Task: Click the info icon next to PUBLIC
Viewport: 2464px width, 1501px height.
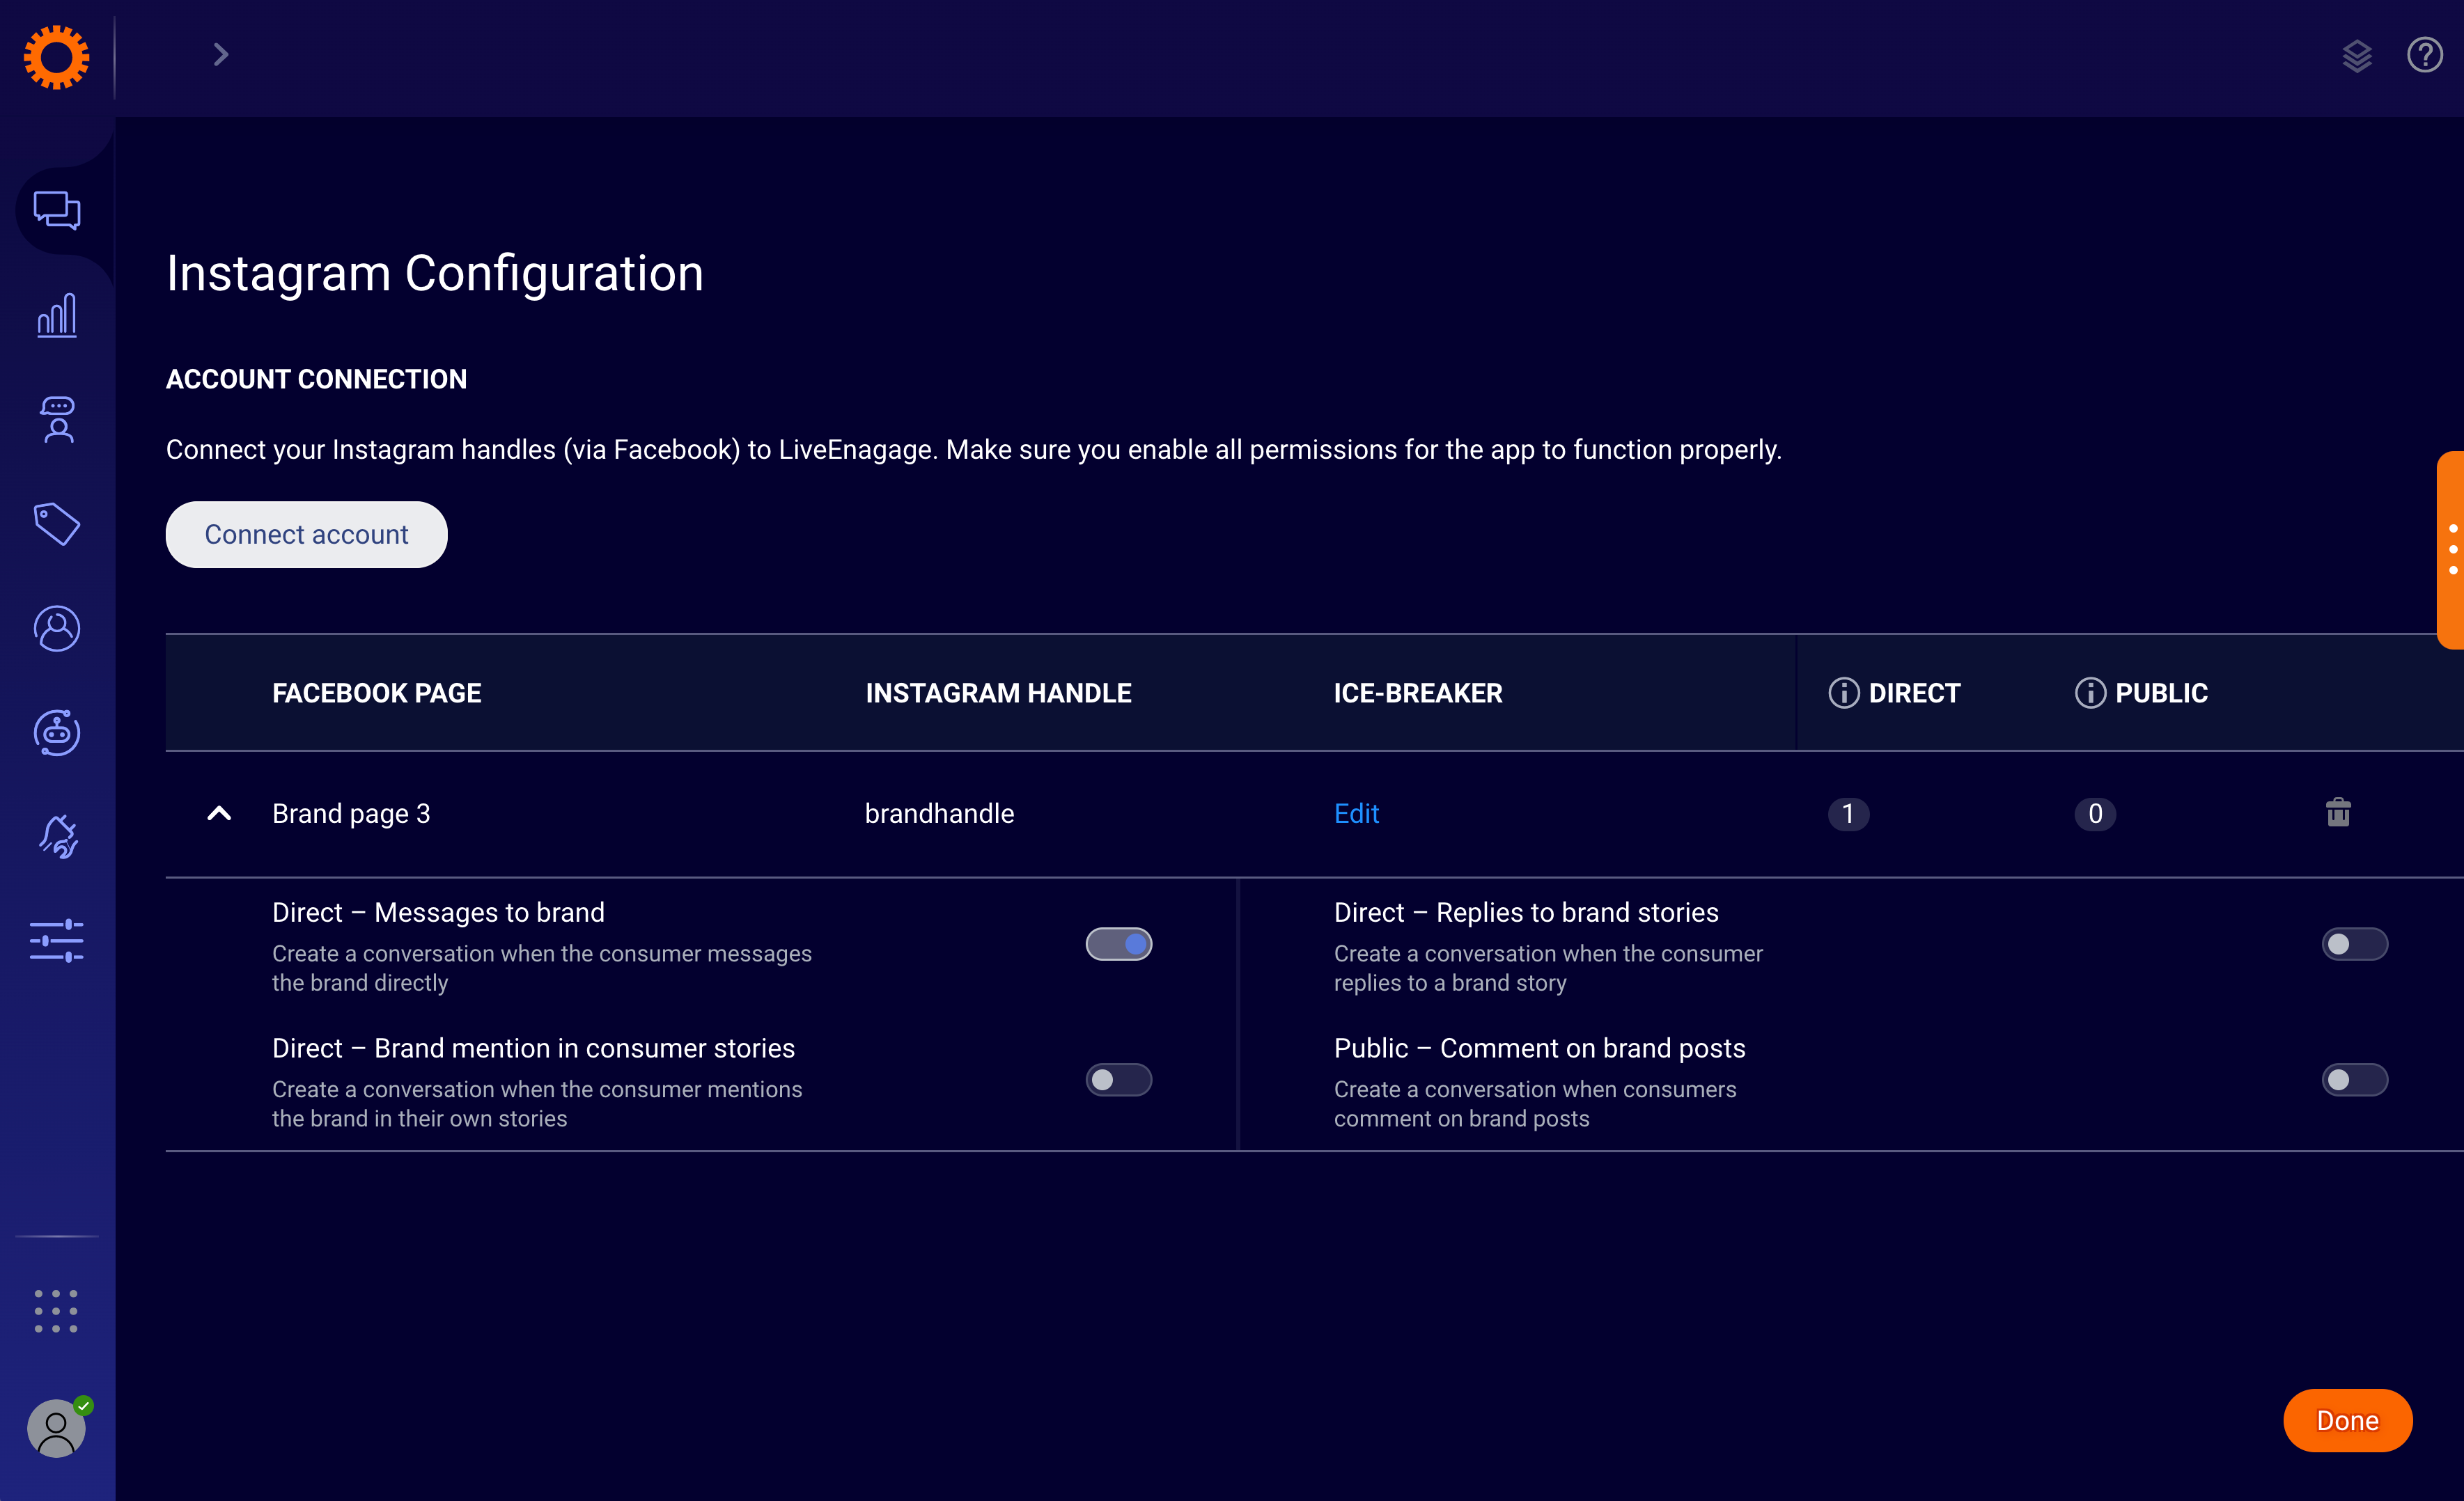Action: (x=2089, y=693)
